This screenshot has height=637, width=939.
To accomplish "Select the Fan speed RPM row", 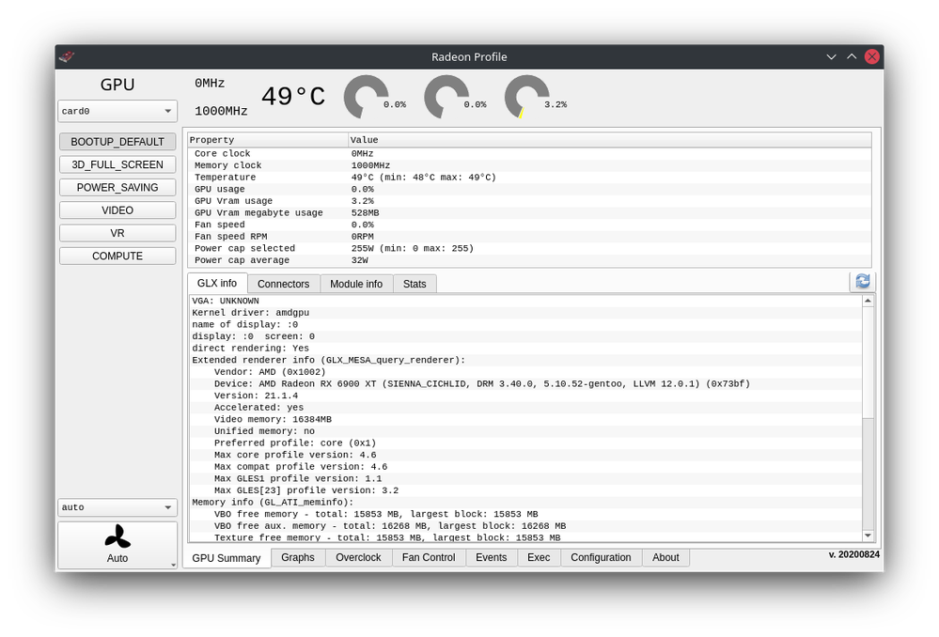I will click(x=529, y=237).
